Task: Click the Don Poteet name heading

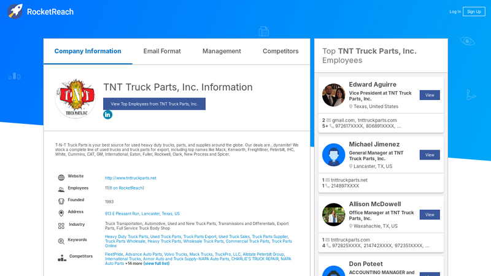Action: pos(366,264)
